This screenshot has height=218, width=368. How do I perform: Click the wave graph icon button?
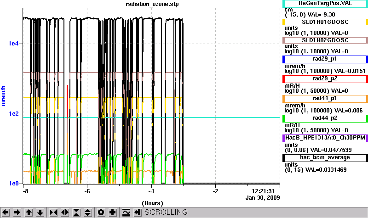click(126, 212)
